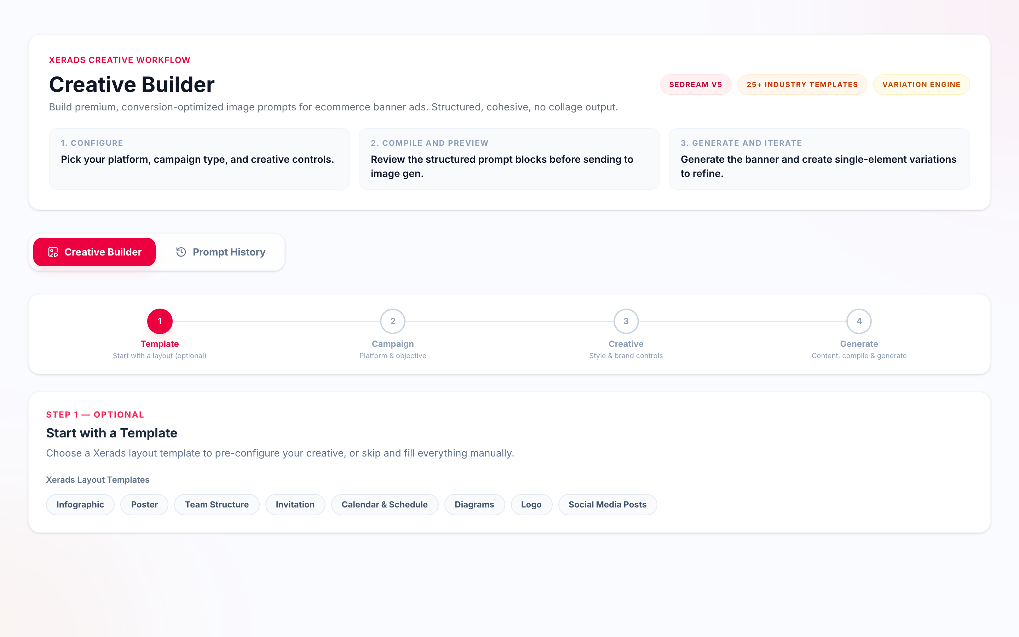Select step 1 Template circle
The height and width of the screenshot is (637, 1019).
(160, 321)
